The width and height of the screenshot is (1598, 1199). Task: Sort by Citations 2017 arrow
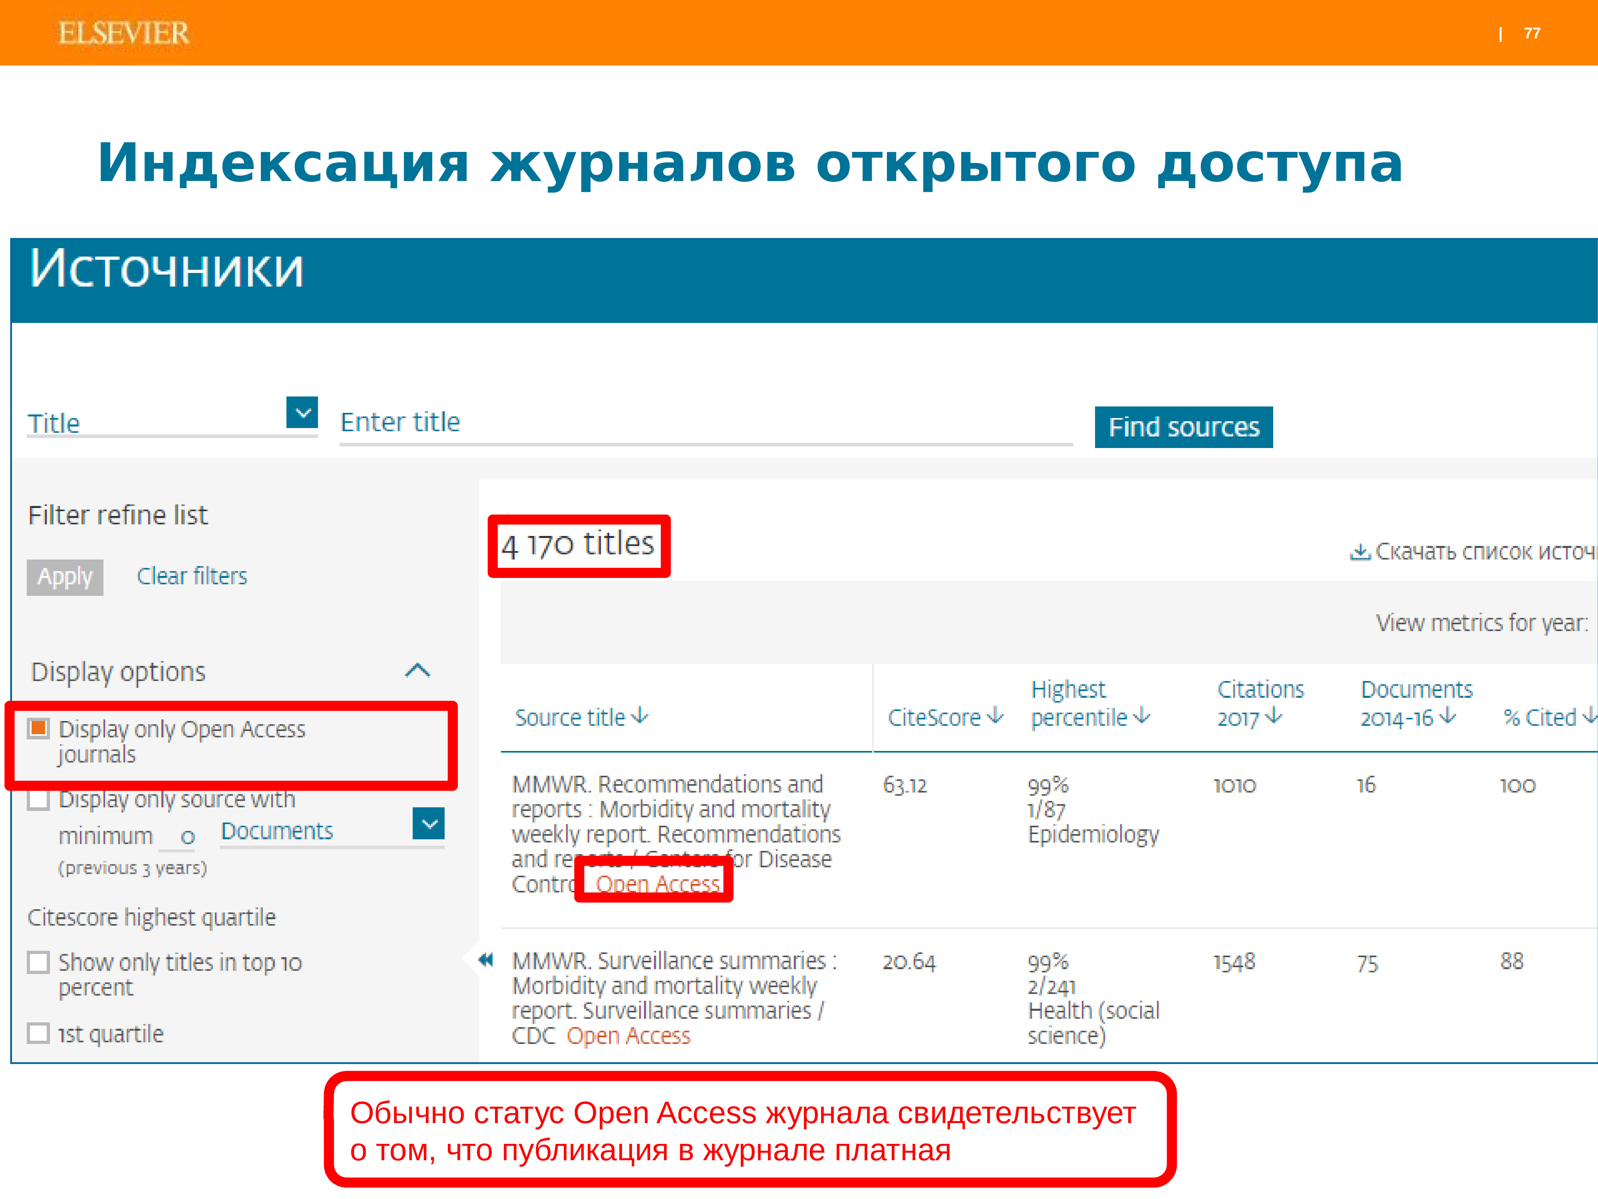click(x=1274, y=716)
